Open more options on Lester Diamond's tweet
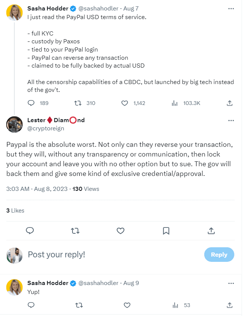Image resolution: width=243 pixels, height=316 pixels. coord(231,120)
